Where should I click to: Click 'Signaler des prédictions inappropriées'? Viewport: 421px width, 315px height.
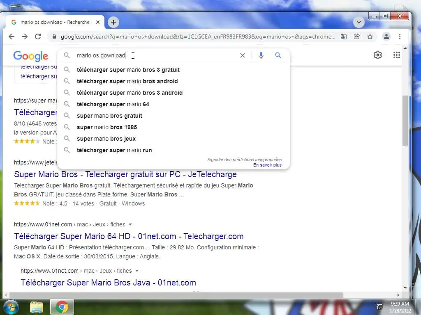click(x=244, y=160)
